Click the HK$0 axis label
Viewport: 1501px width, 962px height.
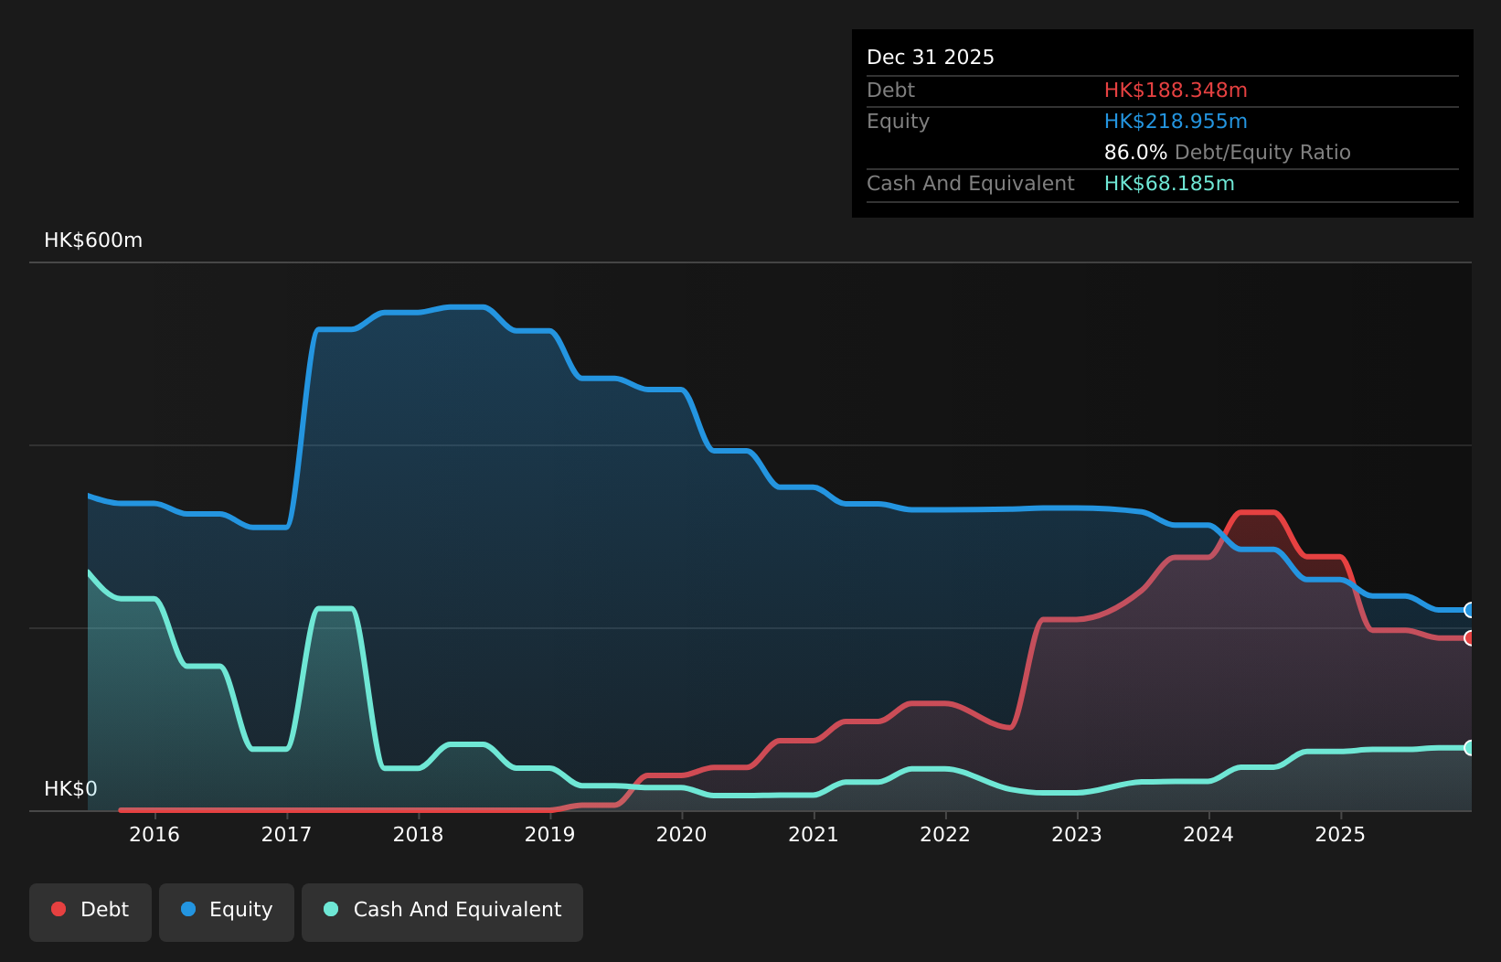(70, 789)
